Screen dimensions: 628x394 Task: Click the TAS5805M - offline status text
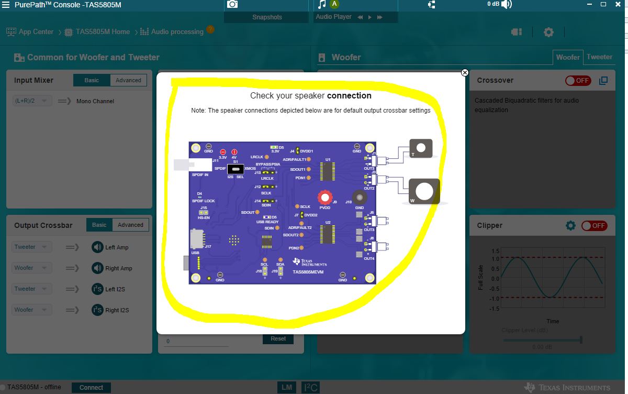point(34,387)
